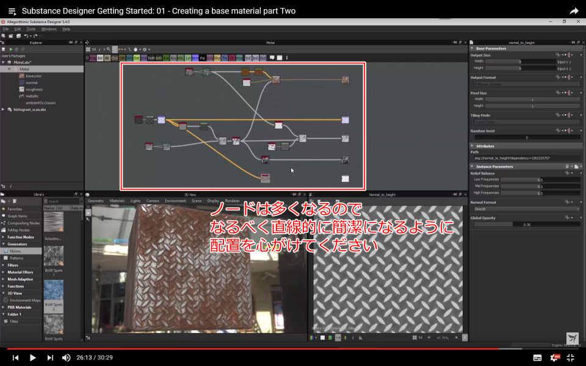Select ambientOcclusion in Explorer
Image resolution: width=586 pixels, height=366 pixels.
(40, 102)
